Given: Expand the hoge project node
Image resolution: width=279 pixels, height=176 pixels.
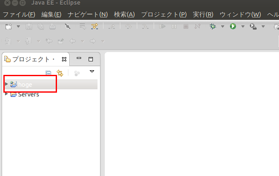Looking at the screenshot, I should coord(6,84).
